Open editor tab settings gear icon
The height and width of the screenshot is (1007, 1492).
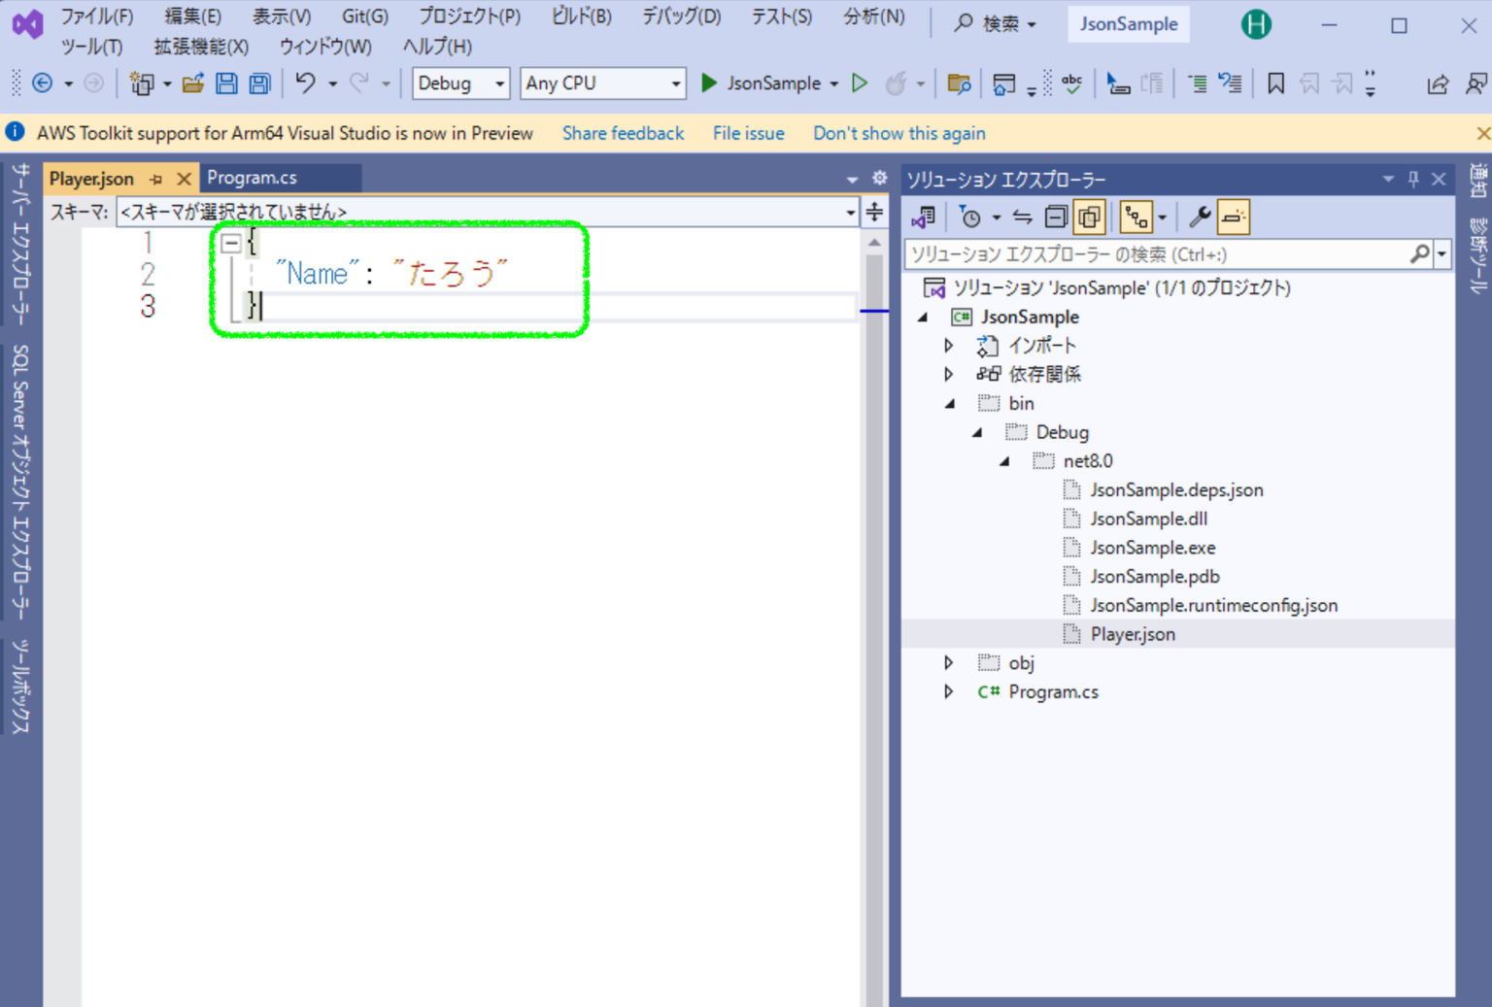(x=879, y=178)
